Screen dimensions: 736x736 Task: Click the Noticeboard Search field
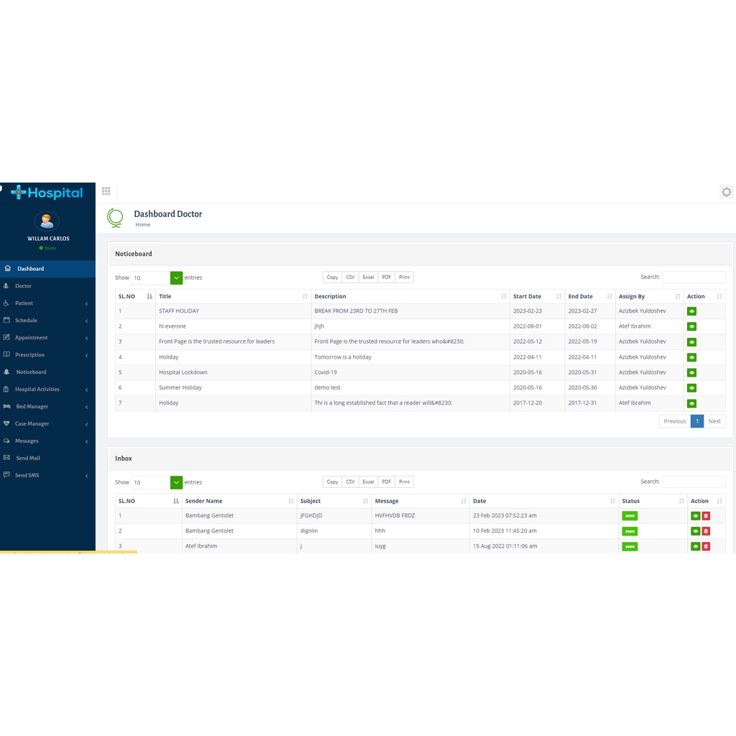point(693,277)
